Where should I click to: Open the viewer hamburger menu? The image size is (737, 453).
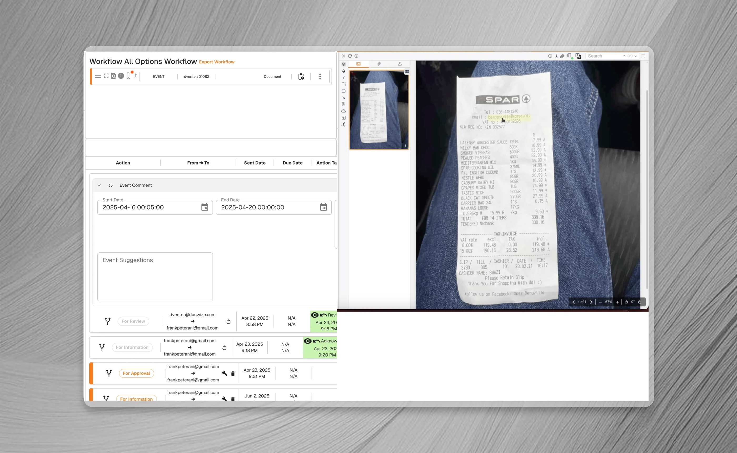[x=643, y=56]
